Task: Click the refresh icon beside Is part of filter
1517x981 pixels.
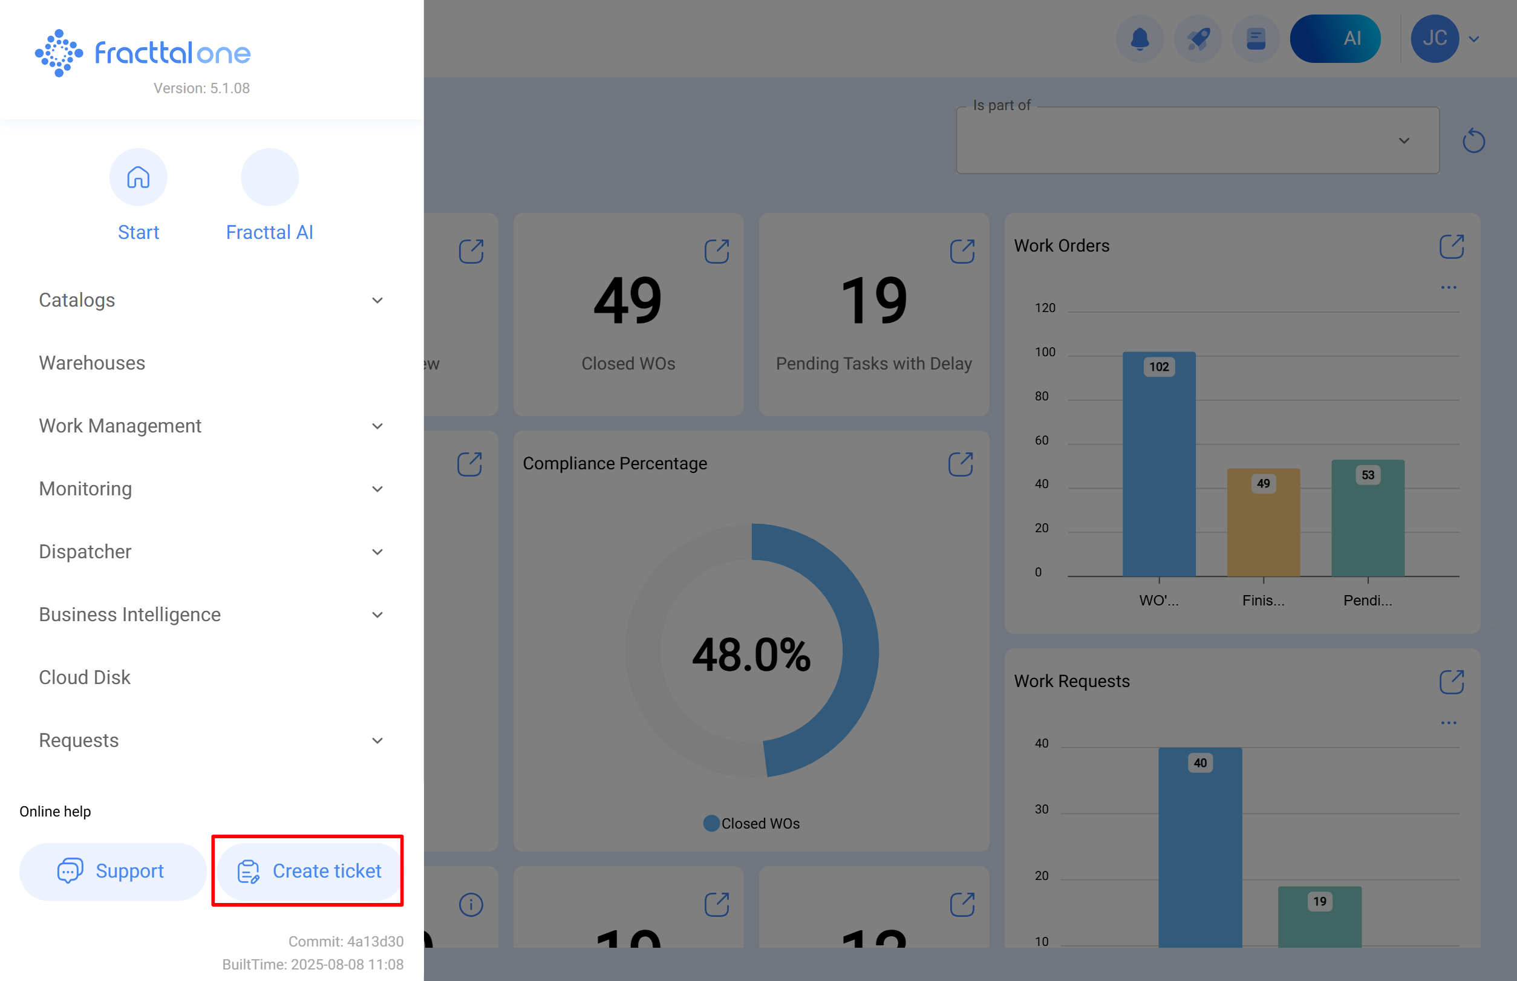Action: pyautogui.click(x=1473, y=140)
